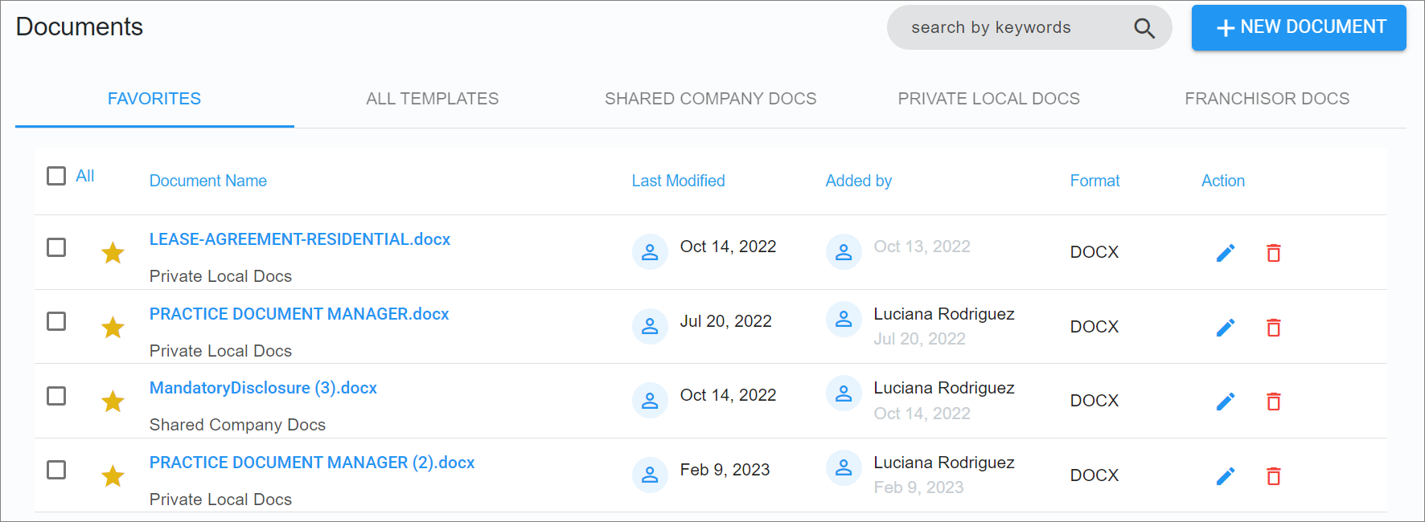The image size is (1425, 522).
Task: Tick checkbox for PRACTICE DOCUMENT MANAGER (2).docx
Action: (x=56, y=470)
